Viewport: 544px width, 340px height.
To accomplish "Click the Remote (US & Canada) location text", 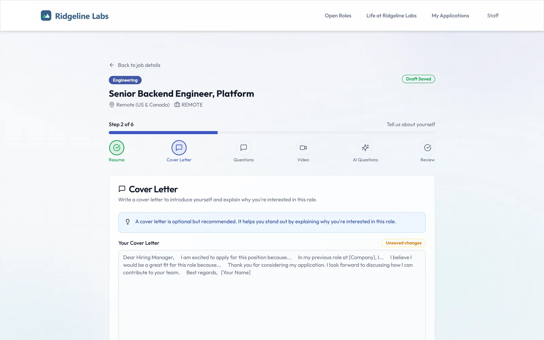I will 143,105.
